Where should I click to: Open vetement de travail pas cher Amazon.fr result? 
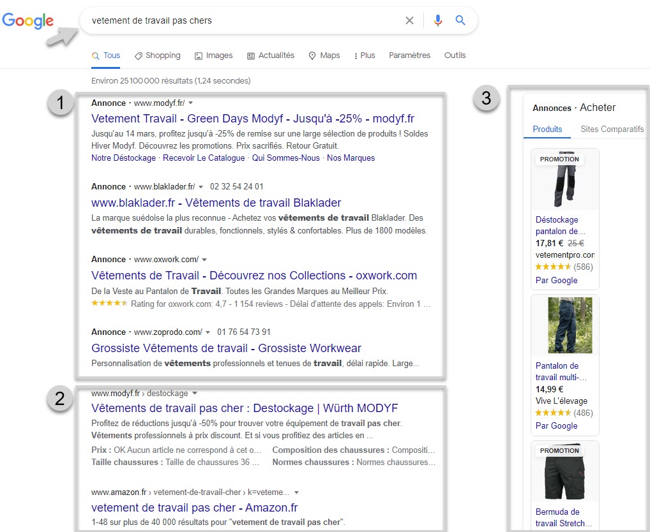coord(194,508)
